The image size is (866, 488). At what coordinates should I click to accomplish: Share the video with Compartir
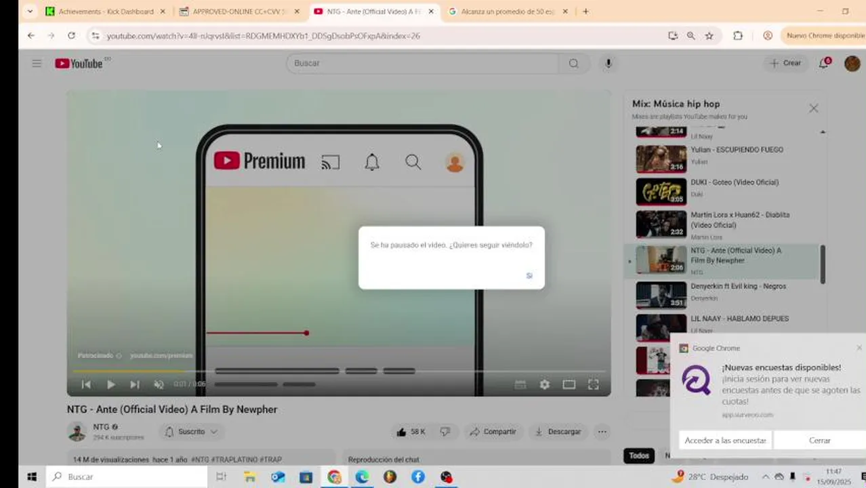[x=493, y=432]
